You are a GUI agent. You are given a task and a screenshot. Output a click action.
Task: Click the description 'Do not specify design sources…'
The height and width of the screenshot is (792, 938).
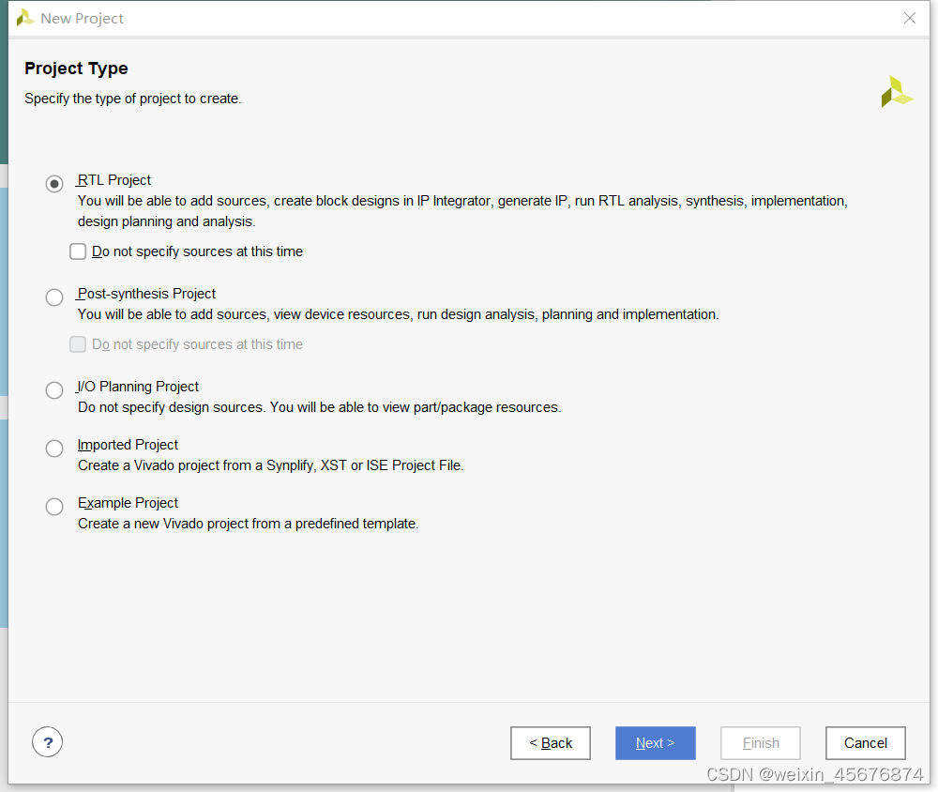pyautogui.click(x=320, y=407)
